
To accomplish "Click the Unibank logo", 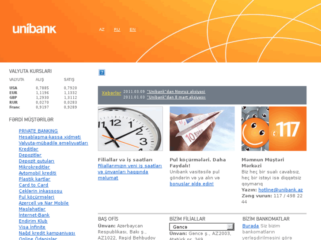I will click(34, 29).
